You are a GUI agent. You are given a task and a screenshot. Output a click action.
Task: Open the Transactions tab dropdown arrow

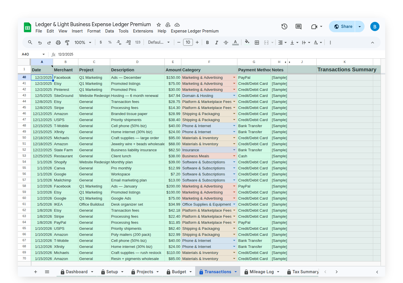[x=236, y=272]
